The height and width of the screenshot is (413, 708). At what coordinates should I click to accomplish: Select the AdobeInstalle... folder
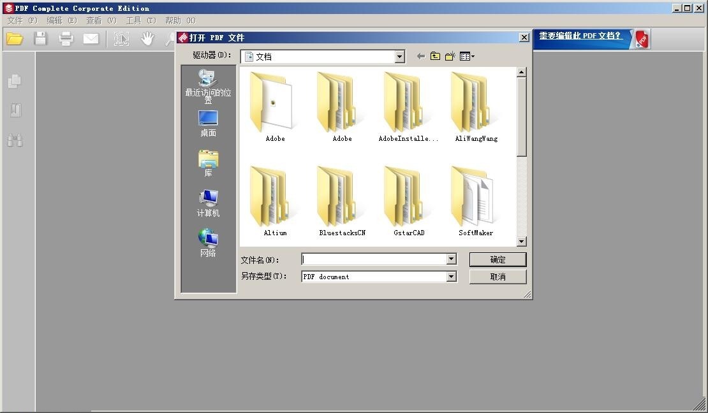(x=409, y=106)
